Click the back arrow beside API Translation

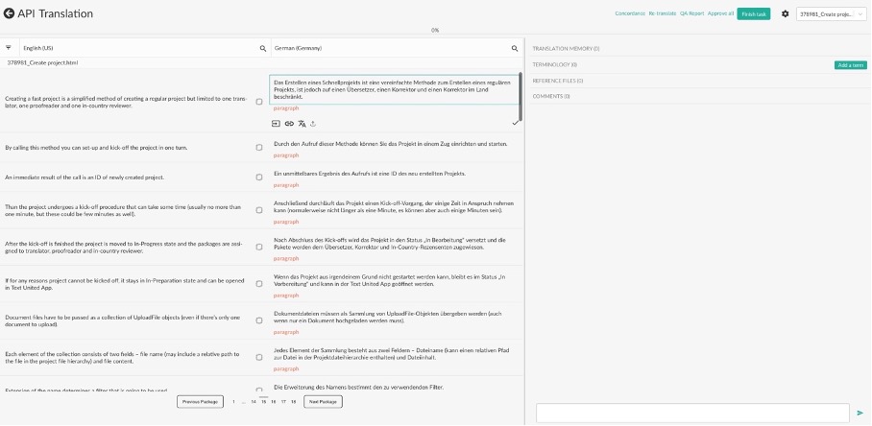tap(9, 13)
